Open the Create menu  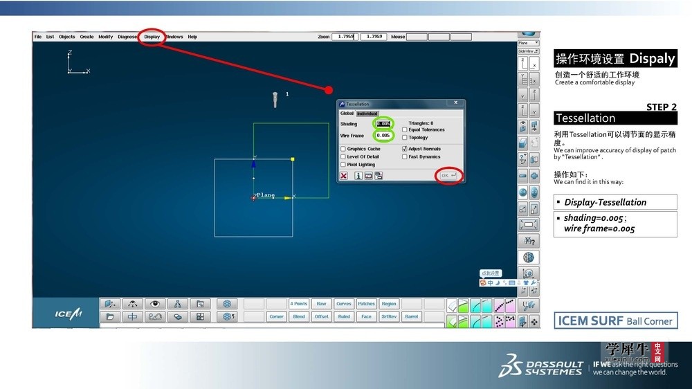click(x=86, y=37)
